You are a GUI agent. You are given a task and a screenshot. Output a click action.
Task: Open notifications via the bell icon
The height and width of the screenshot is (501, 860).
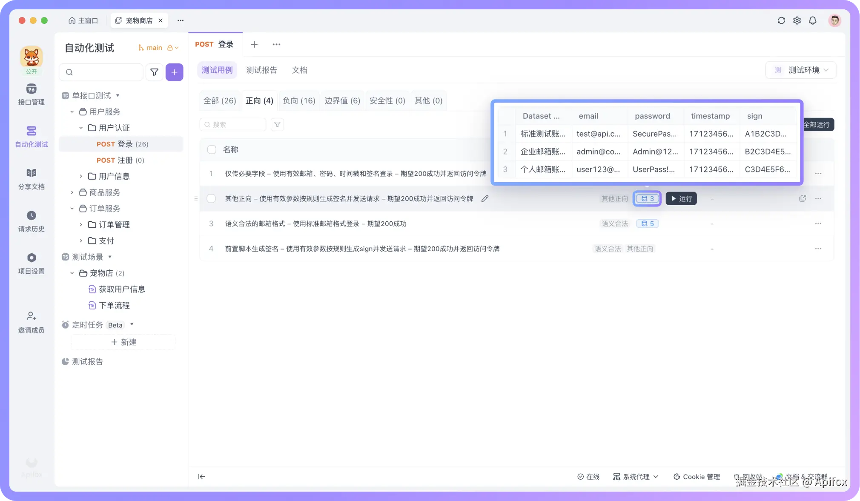point(812,20)
